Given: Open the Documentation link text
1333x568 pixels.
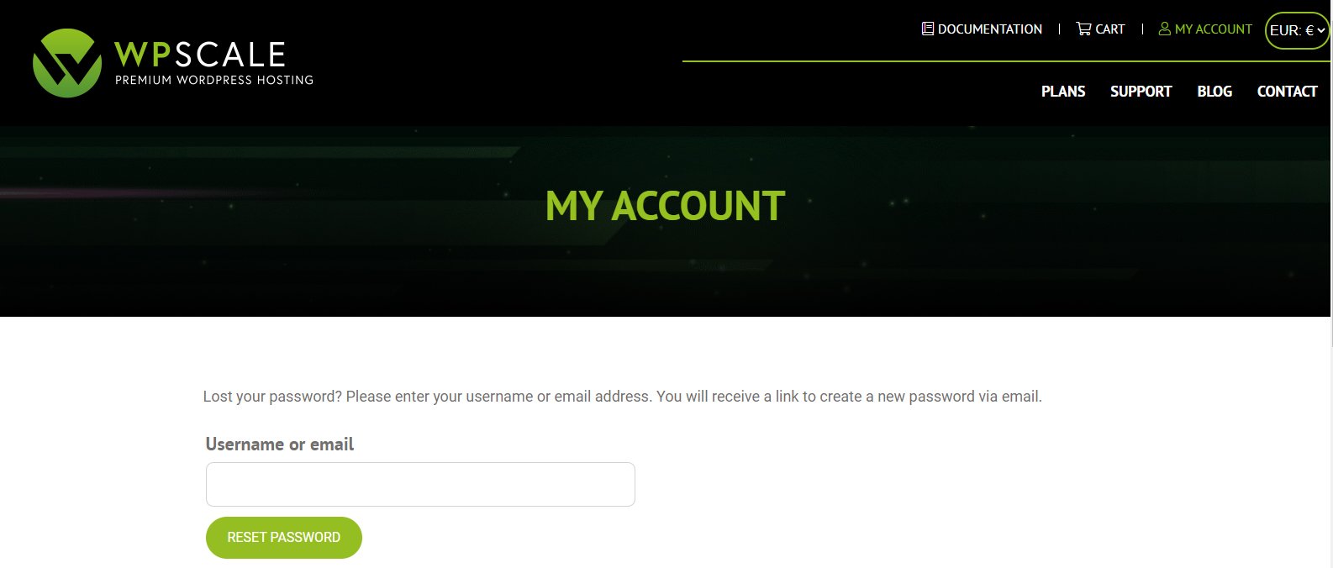Looking at the screenshot, I should pyautogui.click(x=989, y=29).
